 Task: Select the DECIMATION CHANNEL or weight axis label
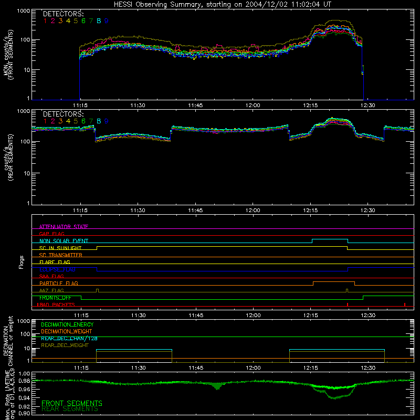[x=8, y=341]
